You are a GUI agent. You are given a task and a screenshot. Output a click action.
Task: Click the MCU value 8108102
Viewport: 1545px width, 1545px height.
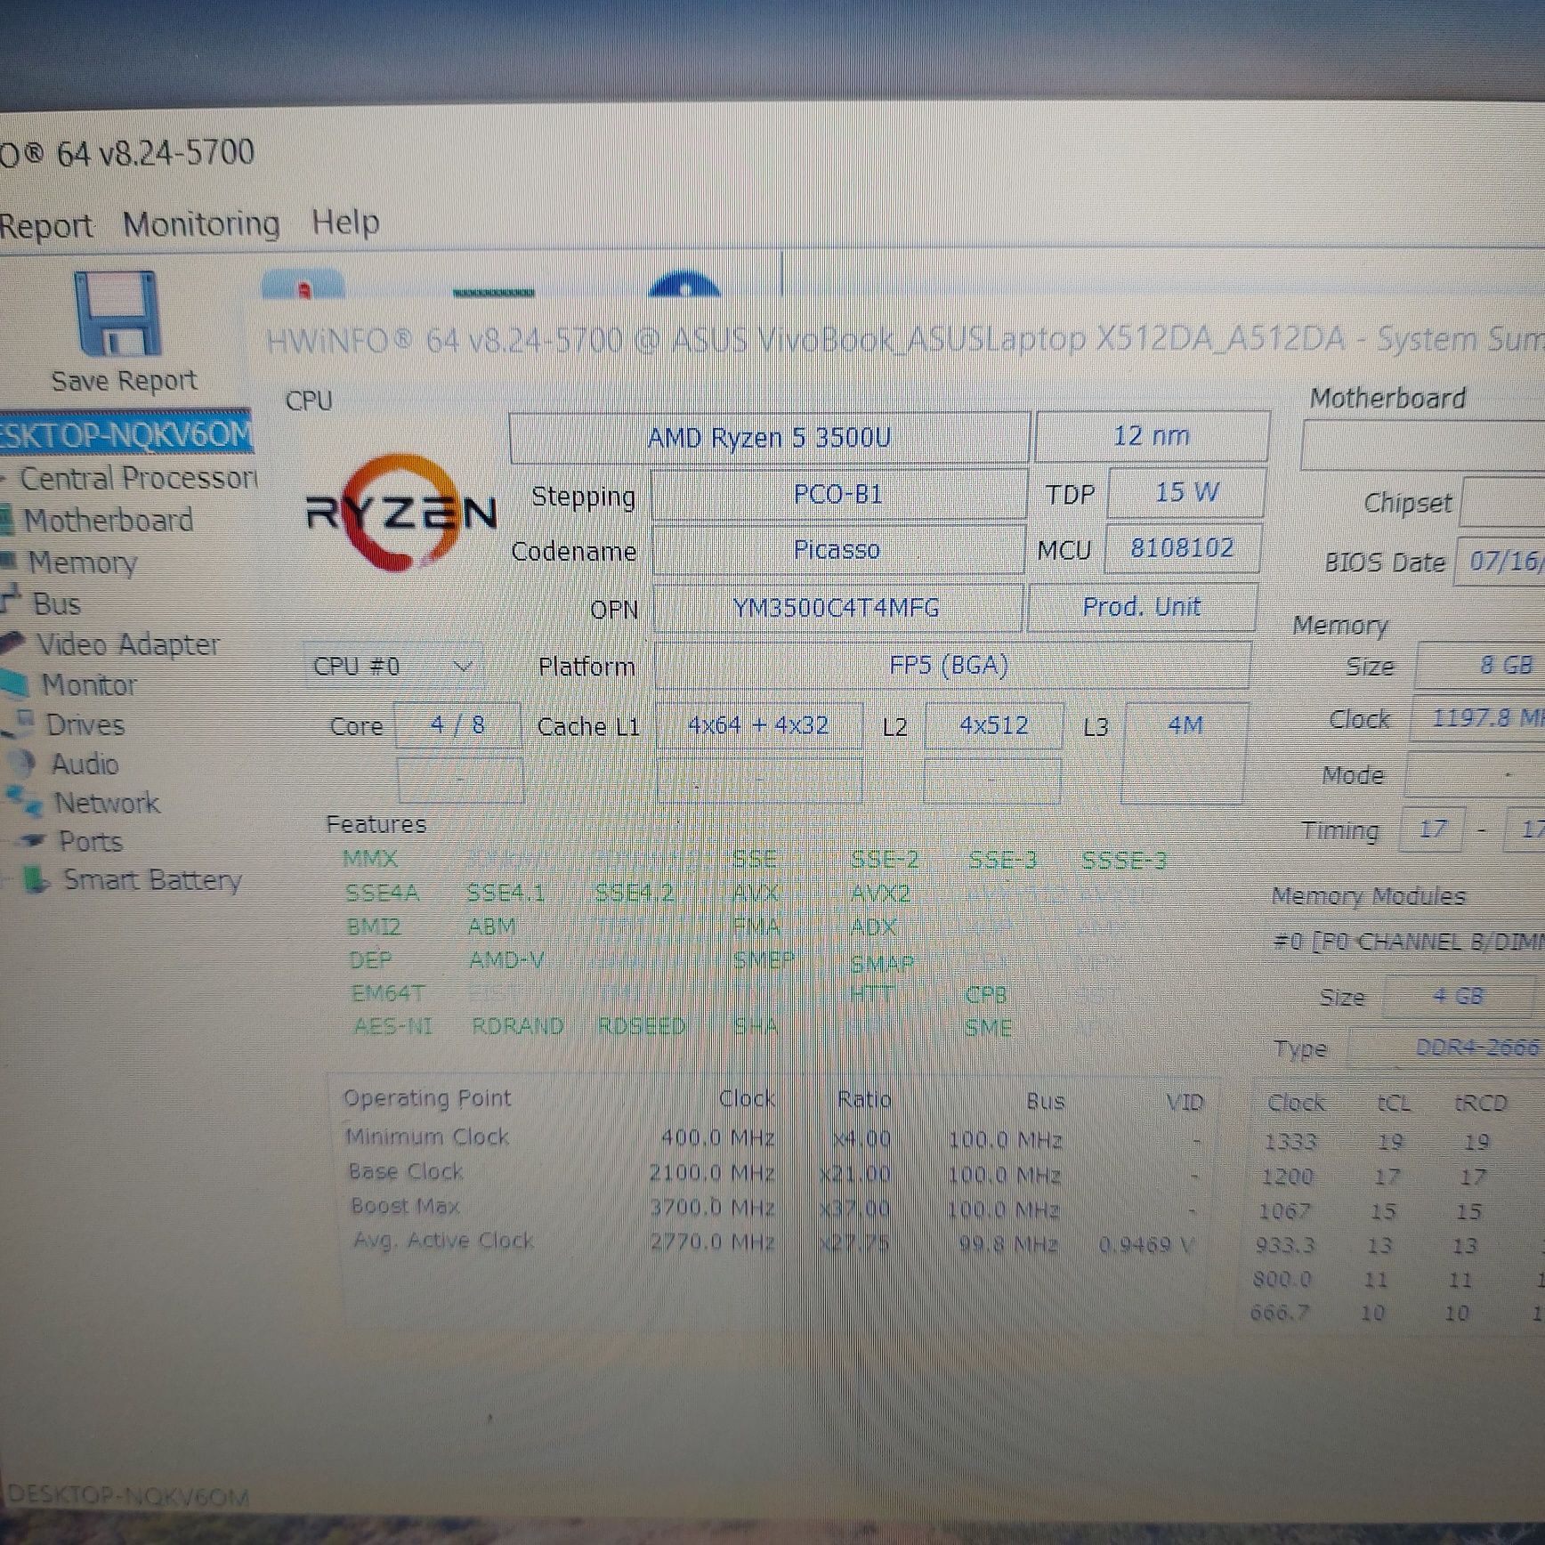coord(1182,547)
